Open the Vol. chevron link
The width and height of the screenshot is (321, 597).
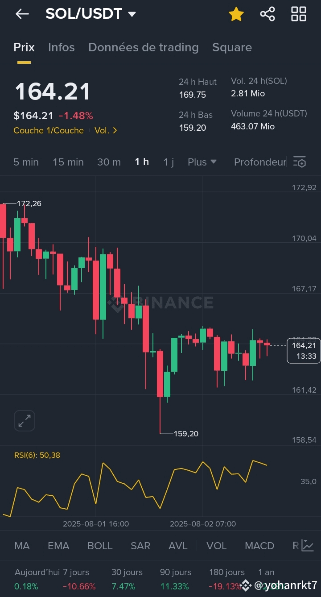pyautogui.click(x=106, y=130)
